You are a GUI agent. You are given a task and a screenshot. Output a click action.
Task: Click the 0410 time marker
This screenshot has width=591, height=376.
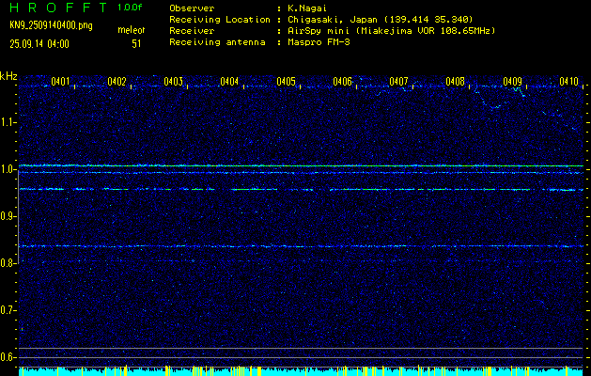pyautogui.click(x=569, y=81)
